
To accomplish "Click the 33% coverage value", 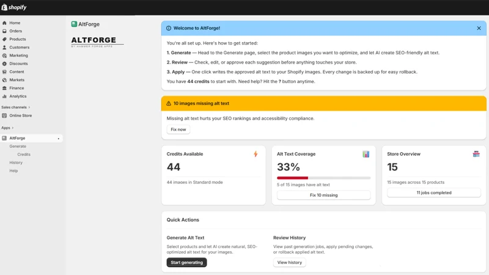I will point(289,167).
